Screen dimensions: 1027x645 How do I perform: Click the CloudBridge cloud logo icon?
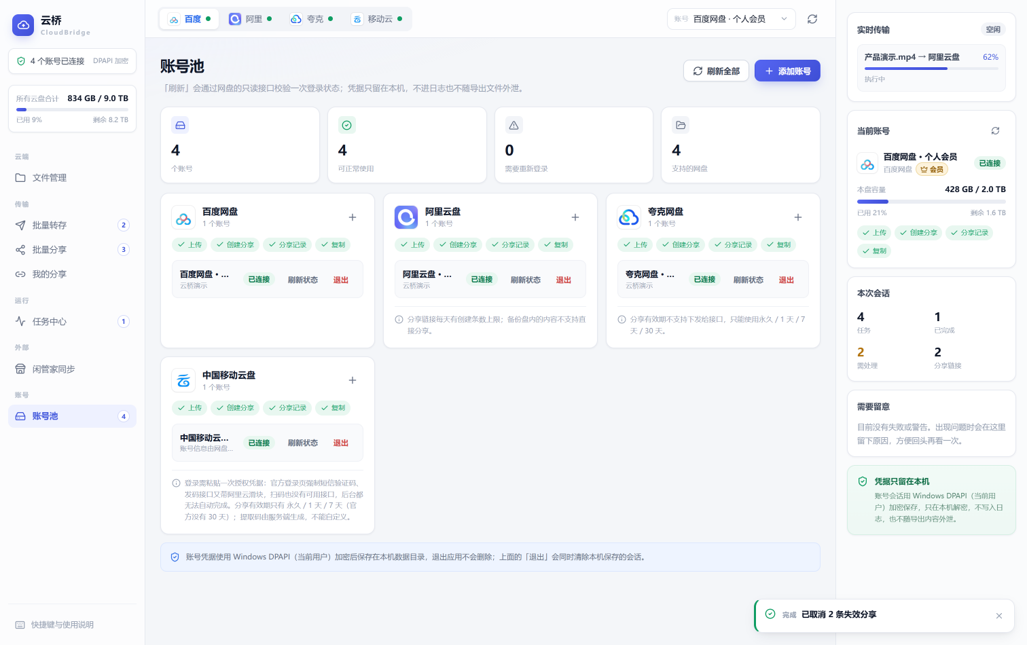pos(23,25)
